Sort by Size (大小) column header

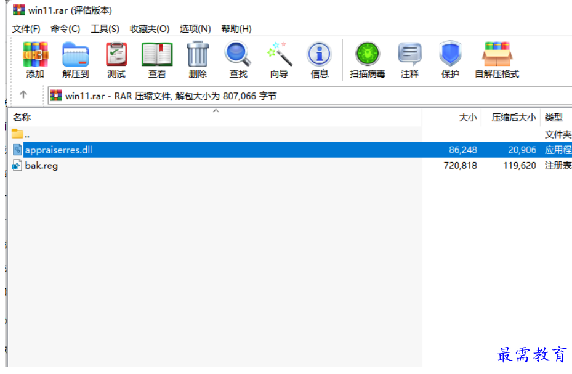[x=467, y=117]
